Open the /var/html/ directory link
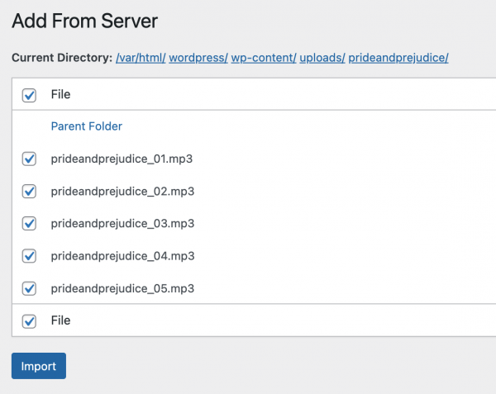This screenshot has width=496, height=394. [141, 58]
